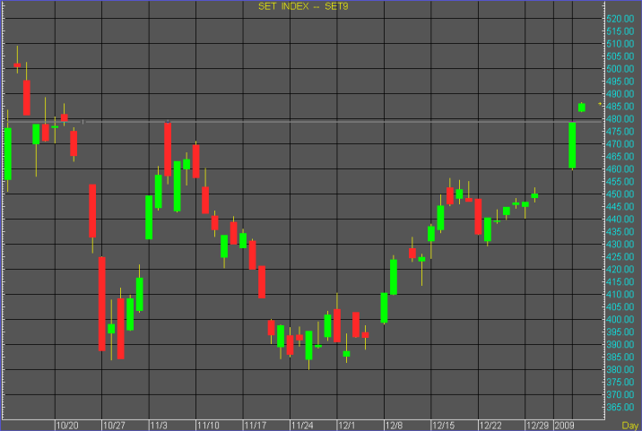642x431 pixels.
Task: Click the 405.00 price label
Action: (620, 307)
